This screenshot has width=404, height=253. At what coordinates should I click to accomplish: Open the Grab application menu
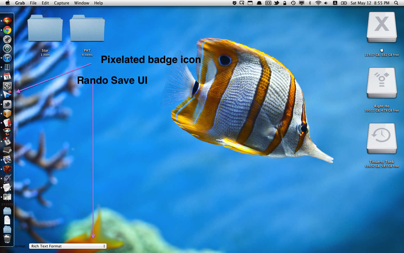20,3
